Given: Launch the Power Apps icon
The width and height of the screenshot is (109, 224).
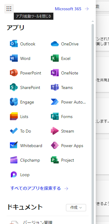Looking at the screenshot, I should click(55, 146).
